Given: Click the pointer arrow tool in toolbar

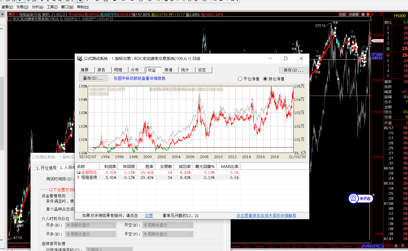Looking at the screenshot, I should tap(80, 1).
